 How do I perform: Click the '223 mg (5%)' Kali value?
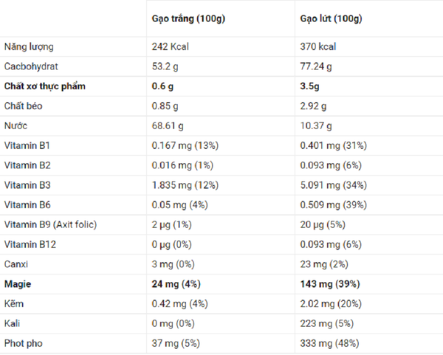(327, 323)
